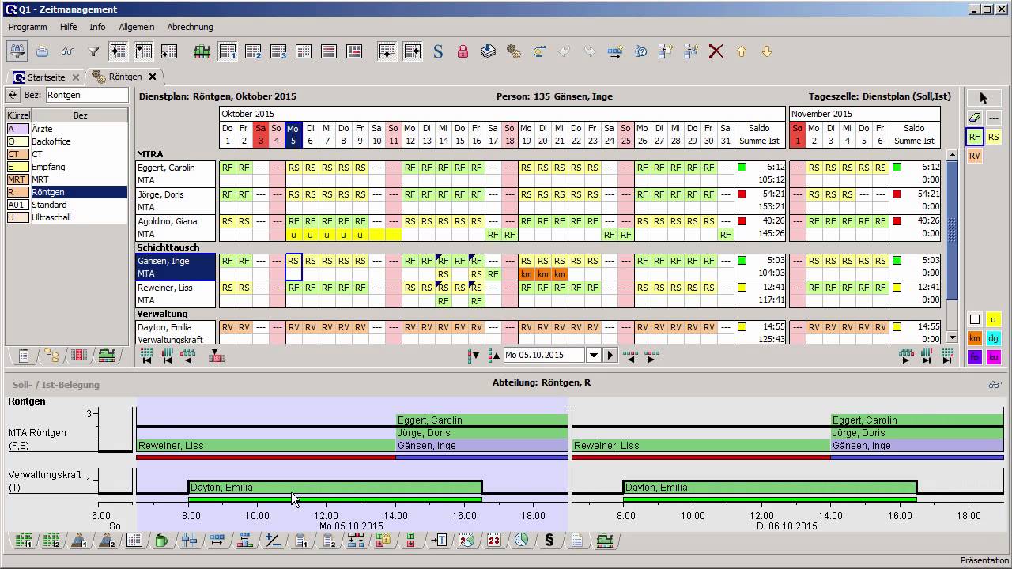This screenshot has height=569, width=1012.
Task: Toggle the table view 2 toolbar button
Action: pos(253,51)
